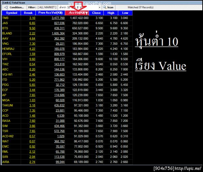Screen dimensions: 203x172
Task: Click ACD-W2 Low value 0.310
Action: pos(124,136)
